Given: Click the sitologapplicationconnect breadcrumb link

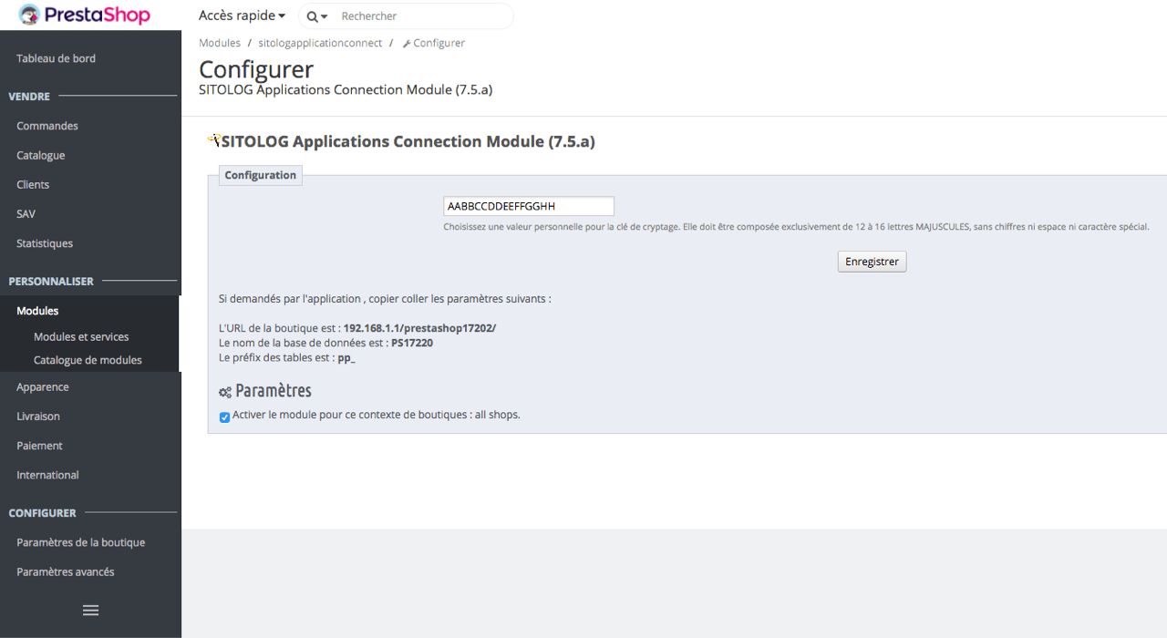Looking at the screenshot, I should pyautogui.click(x=320, y=43).
